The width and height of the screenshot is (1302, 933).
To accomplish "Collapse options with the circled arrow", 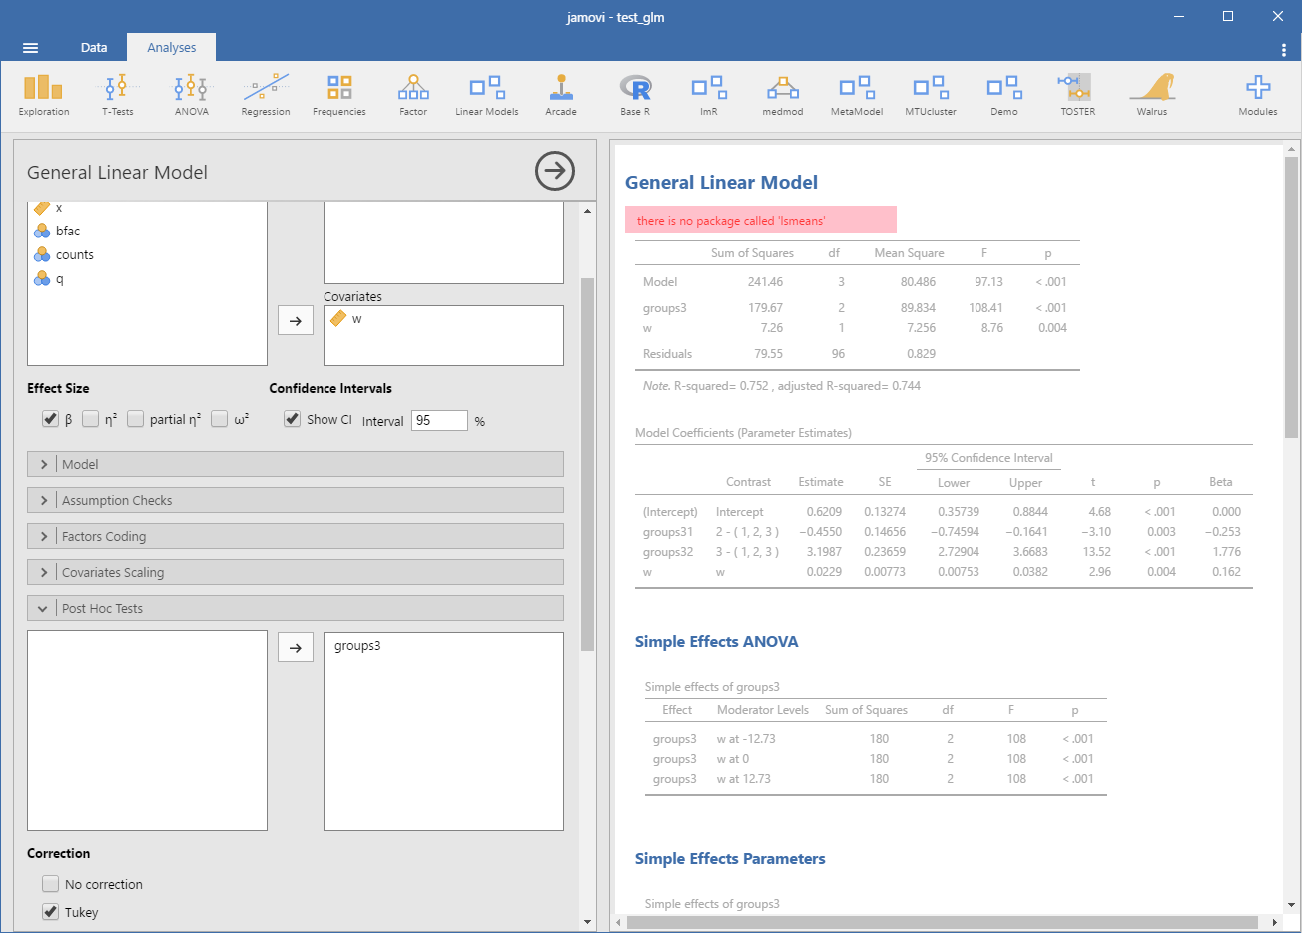I will [555, 171].
